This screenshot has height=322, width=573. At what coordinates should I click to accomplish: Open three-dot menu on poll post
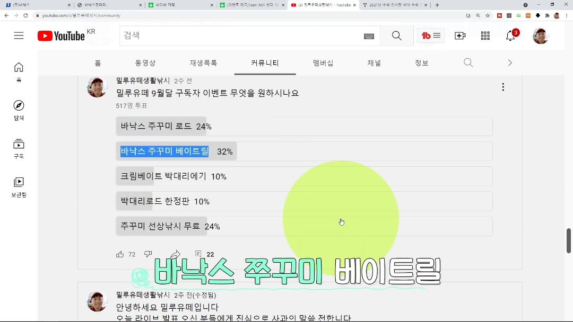coord(503,87)
